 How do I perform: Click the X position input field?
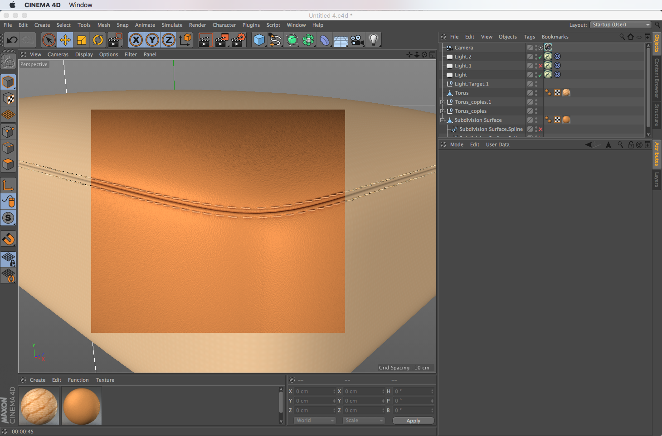point(315,391)
